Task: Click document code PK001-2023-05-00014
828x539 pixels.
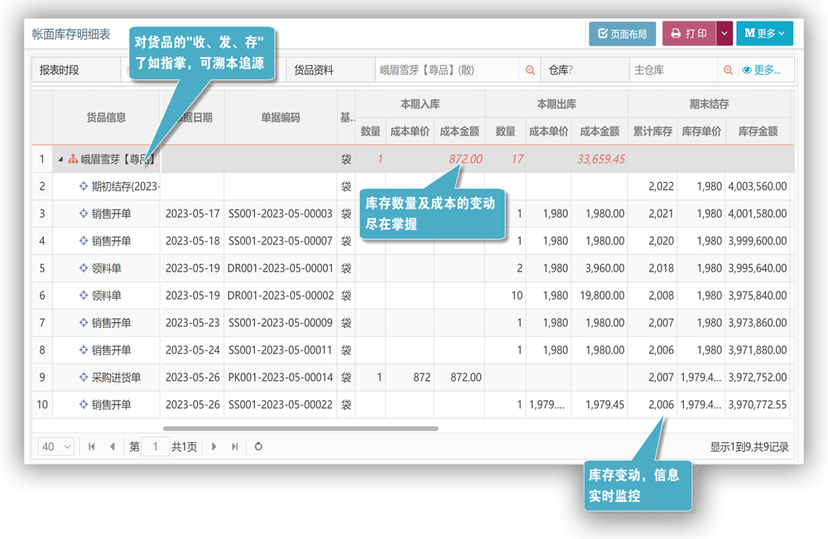Action: 281,378
